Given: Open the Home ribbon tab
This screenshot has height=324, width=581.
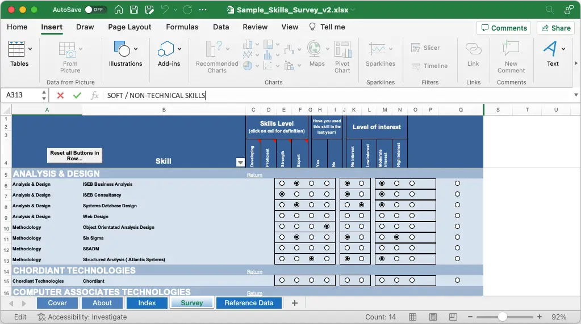Looking at the screenshot, I should tap(17, 27).
